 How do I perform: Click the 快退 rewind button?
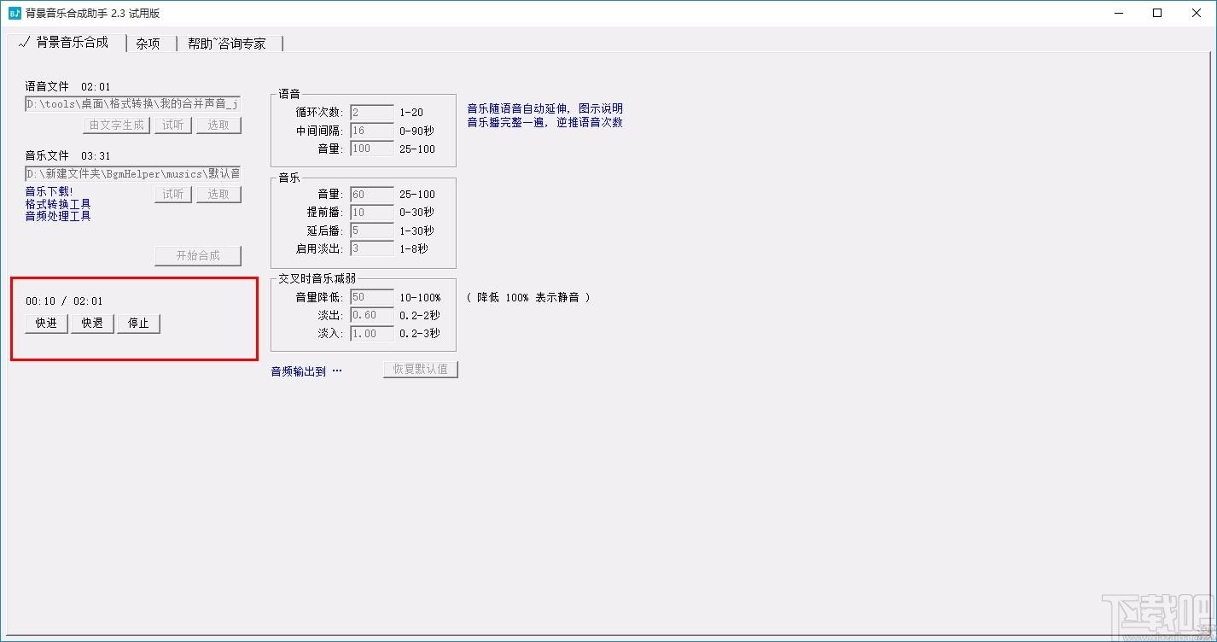coord(92,324)
